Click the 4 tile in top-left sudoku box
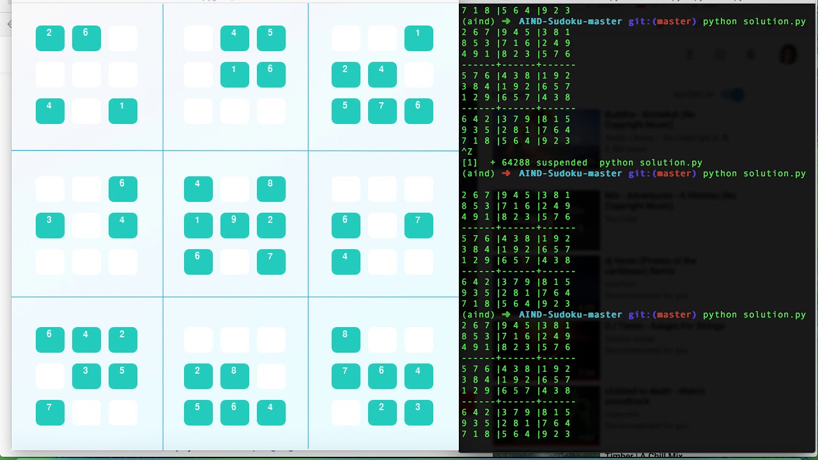 tap(50, 111)
